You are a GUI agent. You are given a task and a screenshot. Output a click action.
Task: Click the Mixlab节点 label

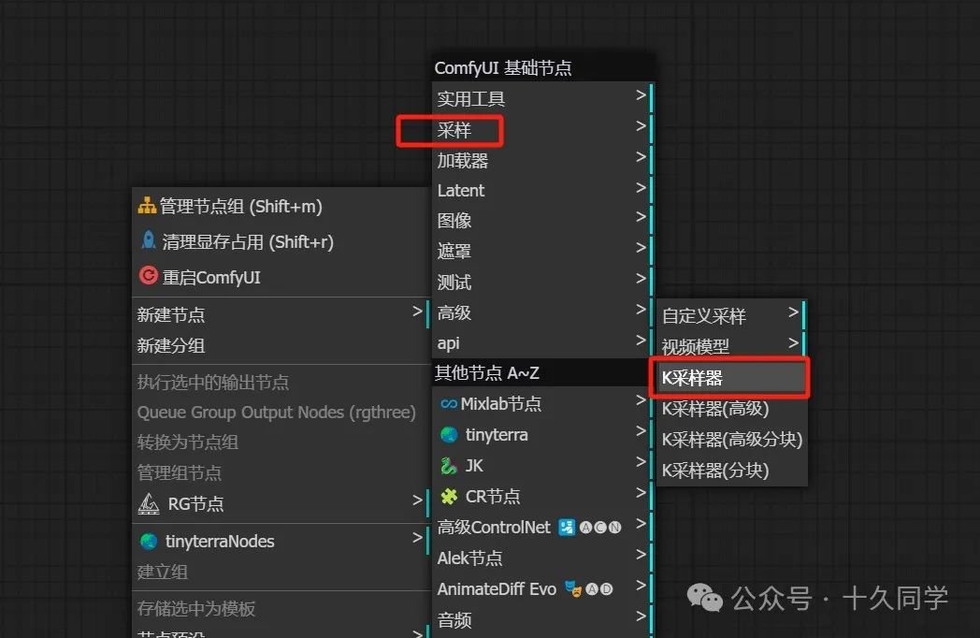point(501,404)
